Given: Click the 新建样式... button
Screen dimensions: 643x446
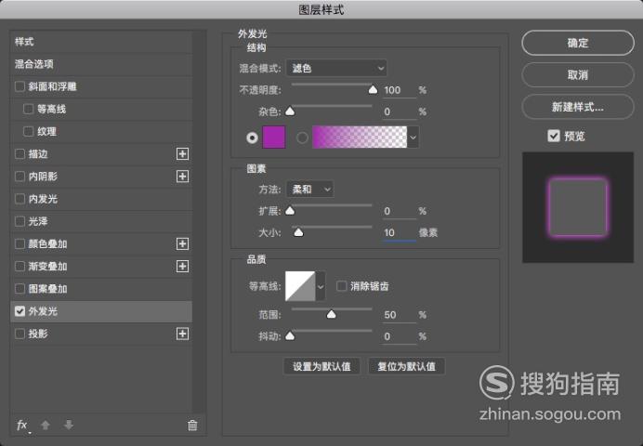Looking at the screenshot, I should [x=578, y=107].
